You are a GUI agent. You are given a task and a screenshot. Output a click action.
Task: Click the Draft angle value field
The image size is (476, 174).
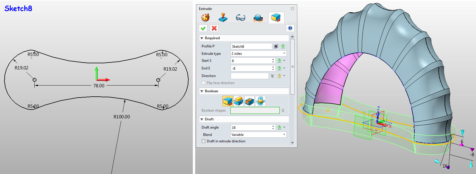tap(251, 127)
